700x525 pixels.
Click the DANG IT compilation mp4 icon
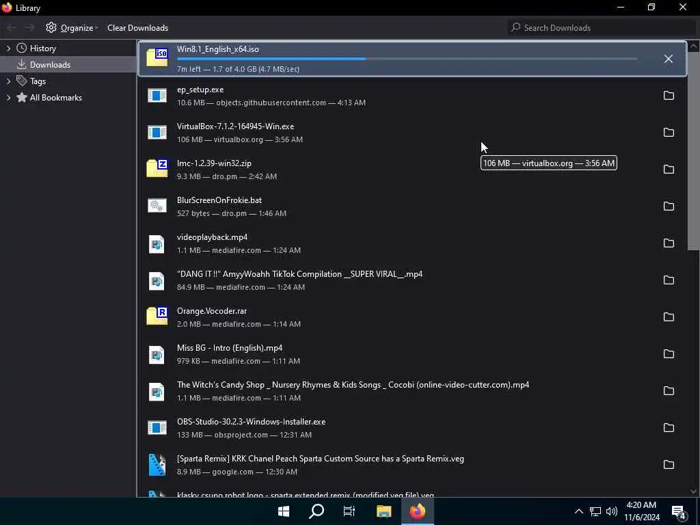[x=157, y=281]
